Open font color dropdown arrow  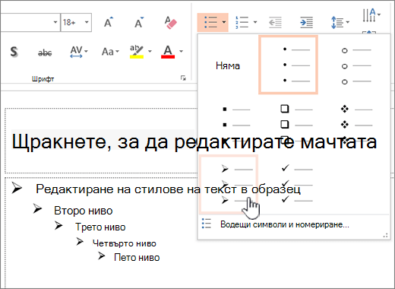[181, 52]
